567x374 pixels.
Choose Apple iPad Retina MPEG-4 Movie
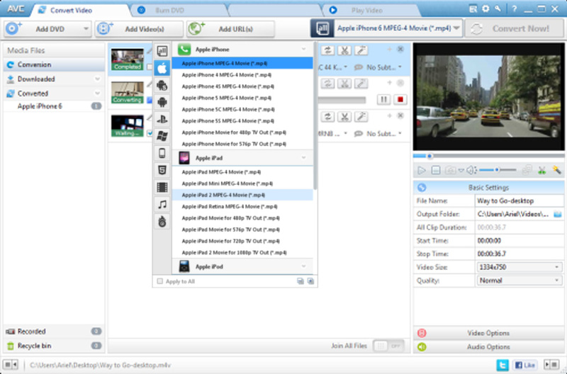pos(242,207)
